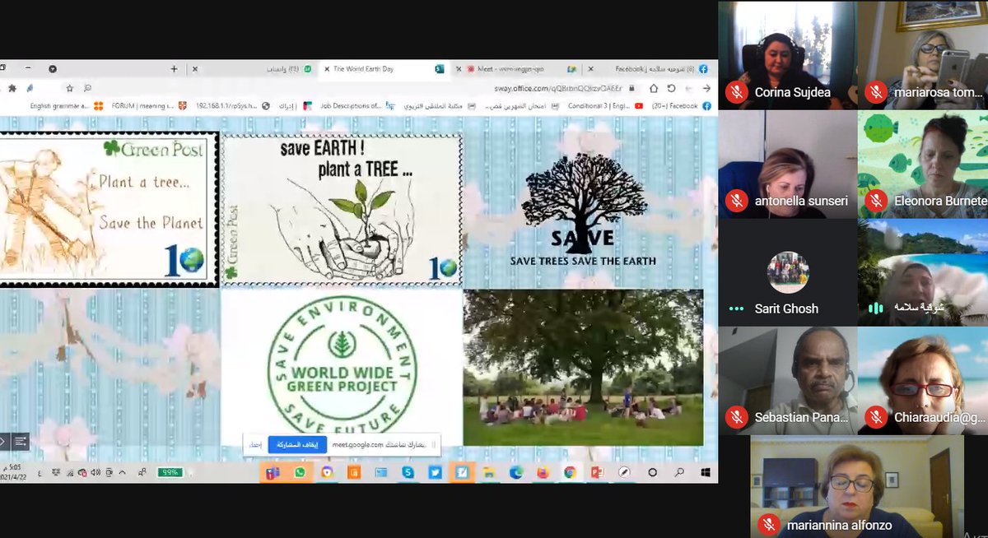The width and height of the screenshot is (988, 538).
Task: Open Chrome profile dropdown in title bar
Action: tap(53, 69)
